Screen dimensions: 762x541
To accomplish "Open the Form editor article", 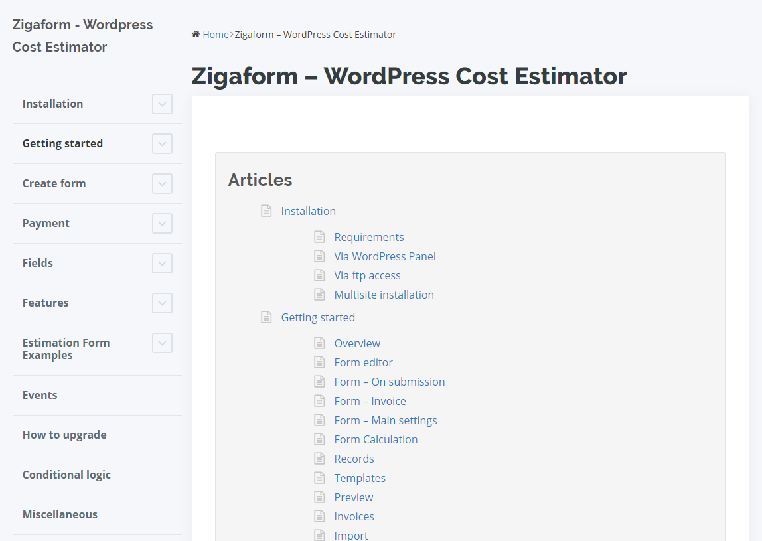I will 364,362.
